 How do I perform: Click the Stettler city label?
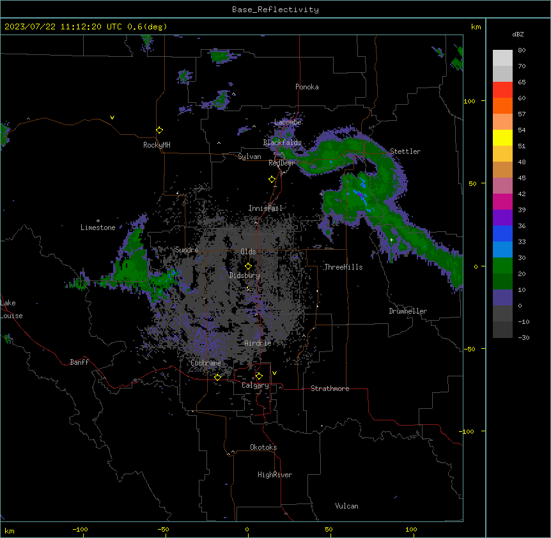pos(405,151)
